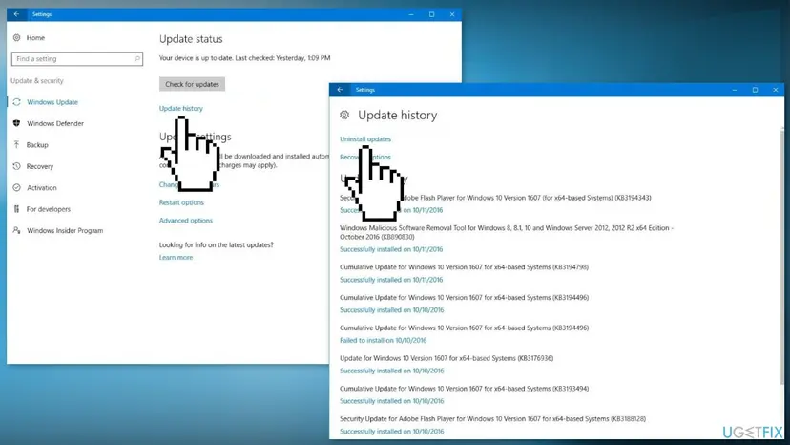Click Cumulative Update KB3193494 entry text

click(464, 388)
